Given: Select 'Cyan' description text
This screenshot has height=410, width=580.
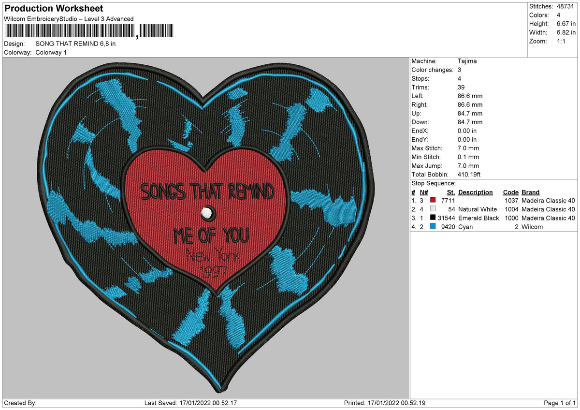Looking at the screenshot, I should (465, 227).
